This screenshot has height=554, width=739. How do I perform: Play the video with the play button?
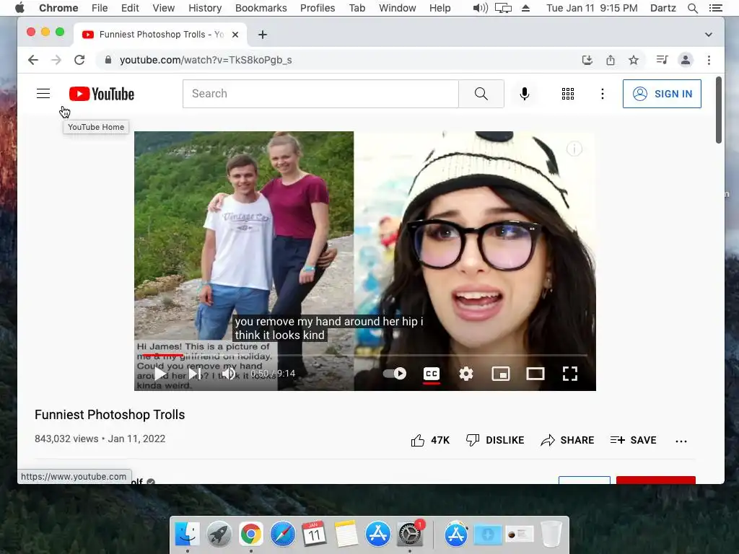point(160,374)
